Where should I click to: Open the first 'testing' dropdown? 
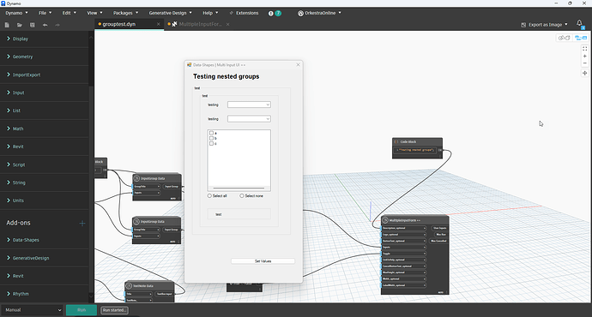tap(249, 105)
